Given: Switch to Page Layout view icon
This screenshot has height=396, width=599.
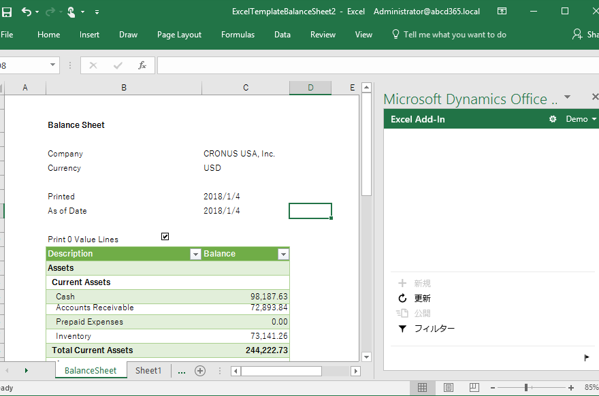Looking at the screenshot, I should tap(449, 388).
